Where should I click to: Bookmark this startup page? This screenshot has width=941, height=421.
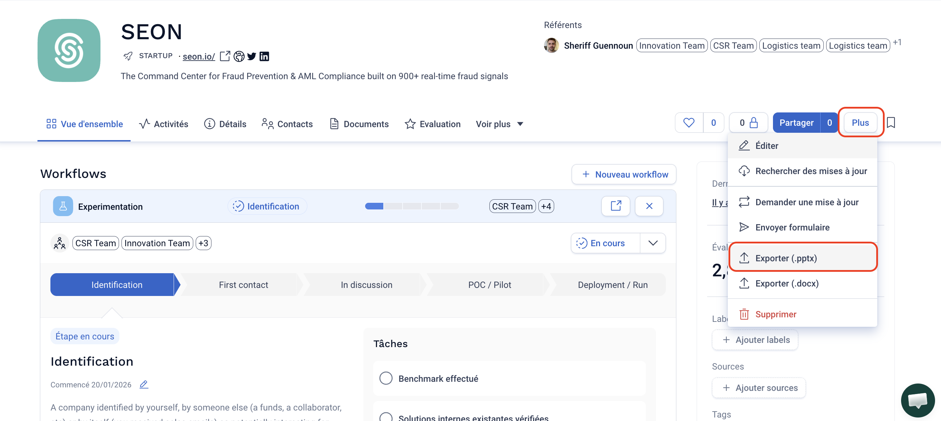[891, 123]
